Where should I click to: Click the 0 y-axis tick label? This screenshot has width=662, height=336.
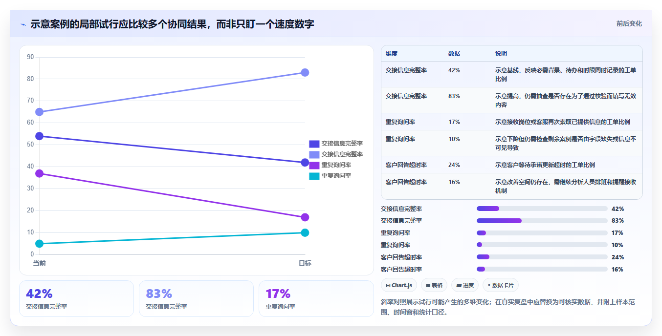[x=32, y=254]
